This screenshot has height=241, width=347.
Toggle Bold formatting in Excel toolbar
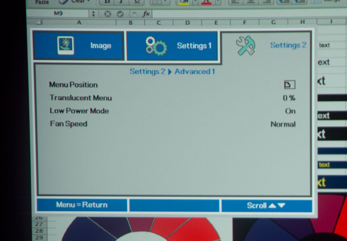tap(107, 2)
